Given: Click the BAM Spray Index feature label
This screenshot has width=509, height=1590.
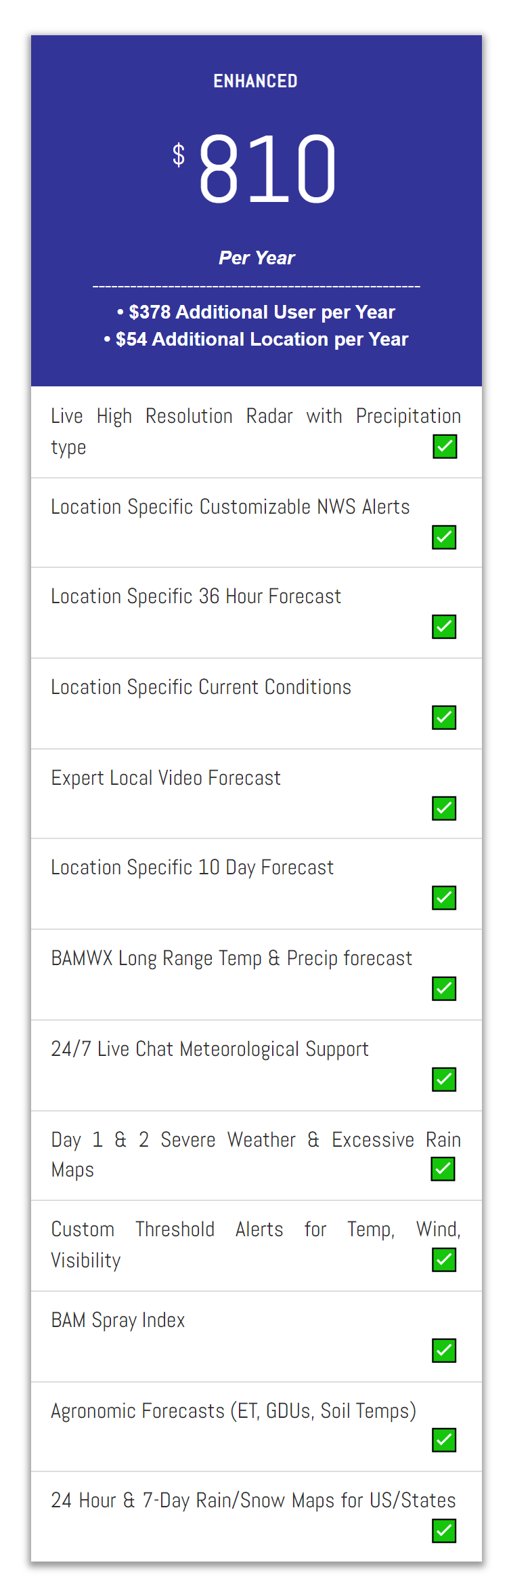Looking at the screenshot, I should point(118,1320).
